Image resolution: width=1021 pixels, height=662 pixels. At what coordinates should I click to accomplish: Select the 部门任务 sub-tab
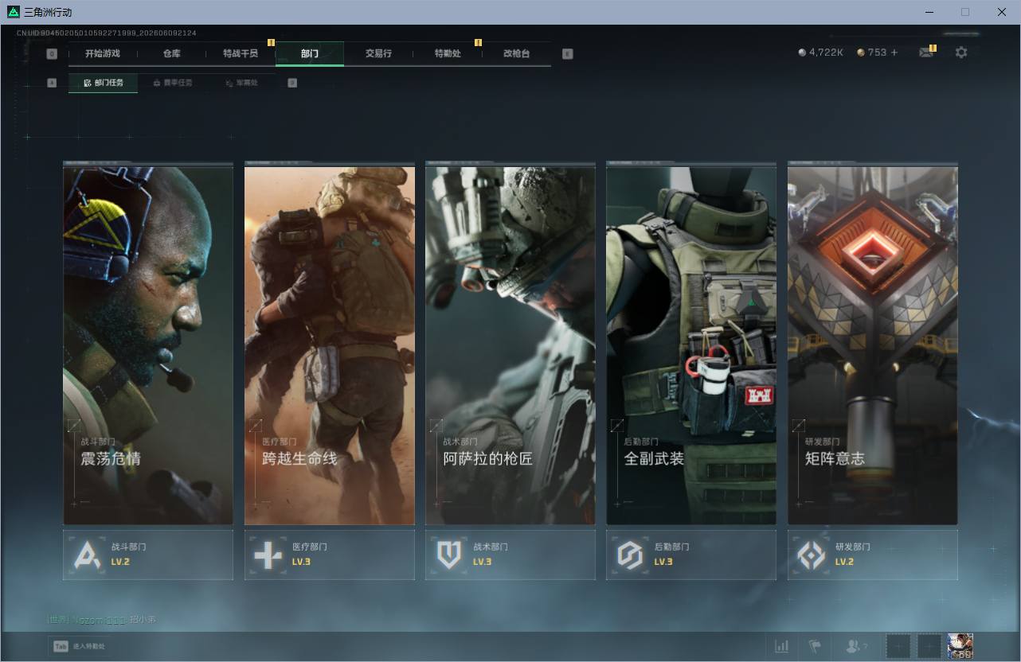tap(103, 83)
